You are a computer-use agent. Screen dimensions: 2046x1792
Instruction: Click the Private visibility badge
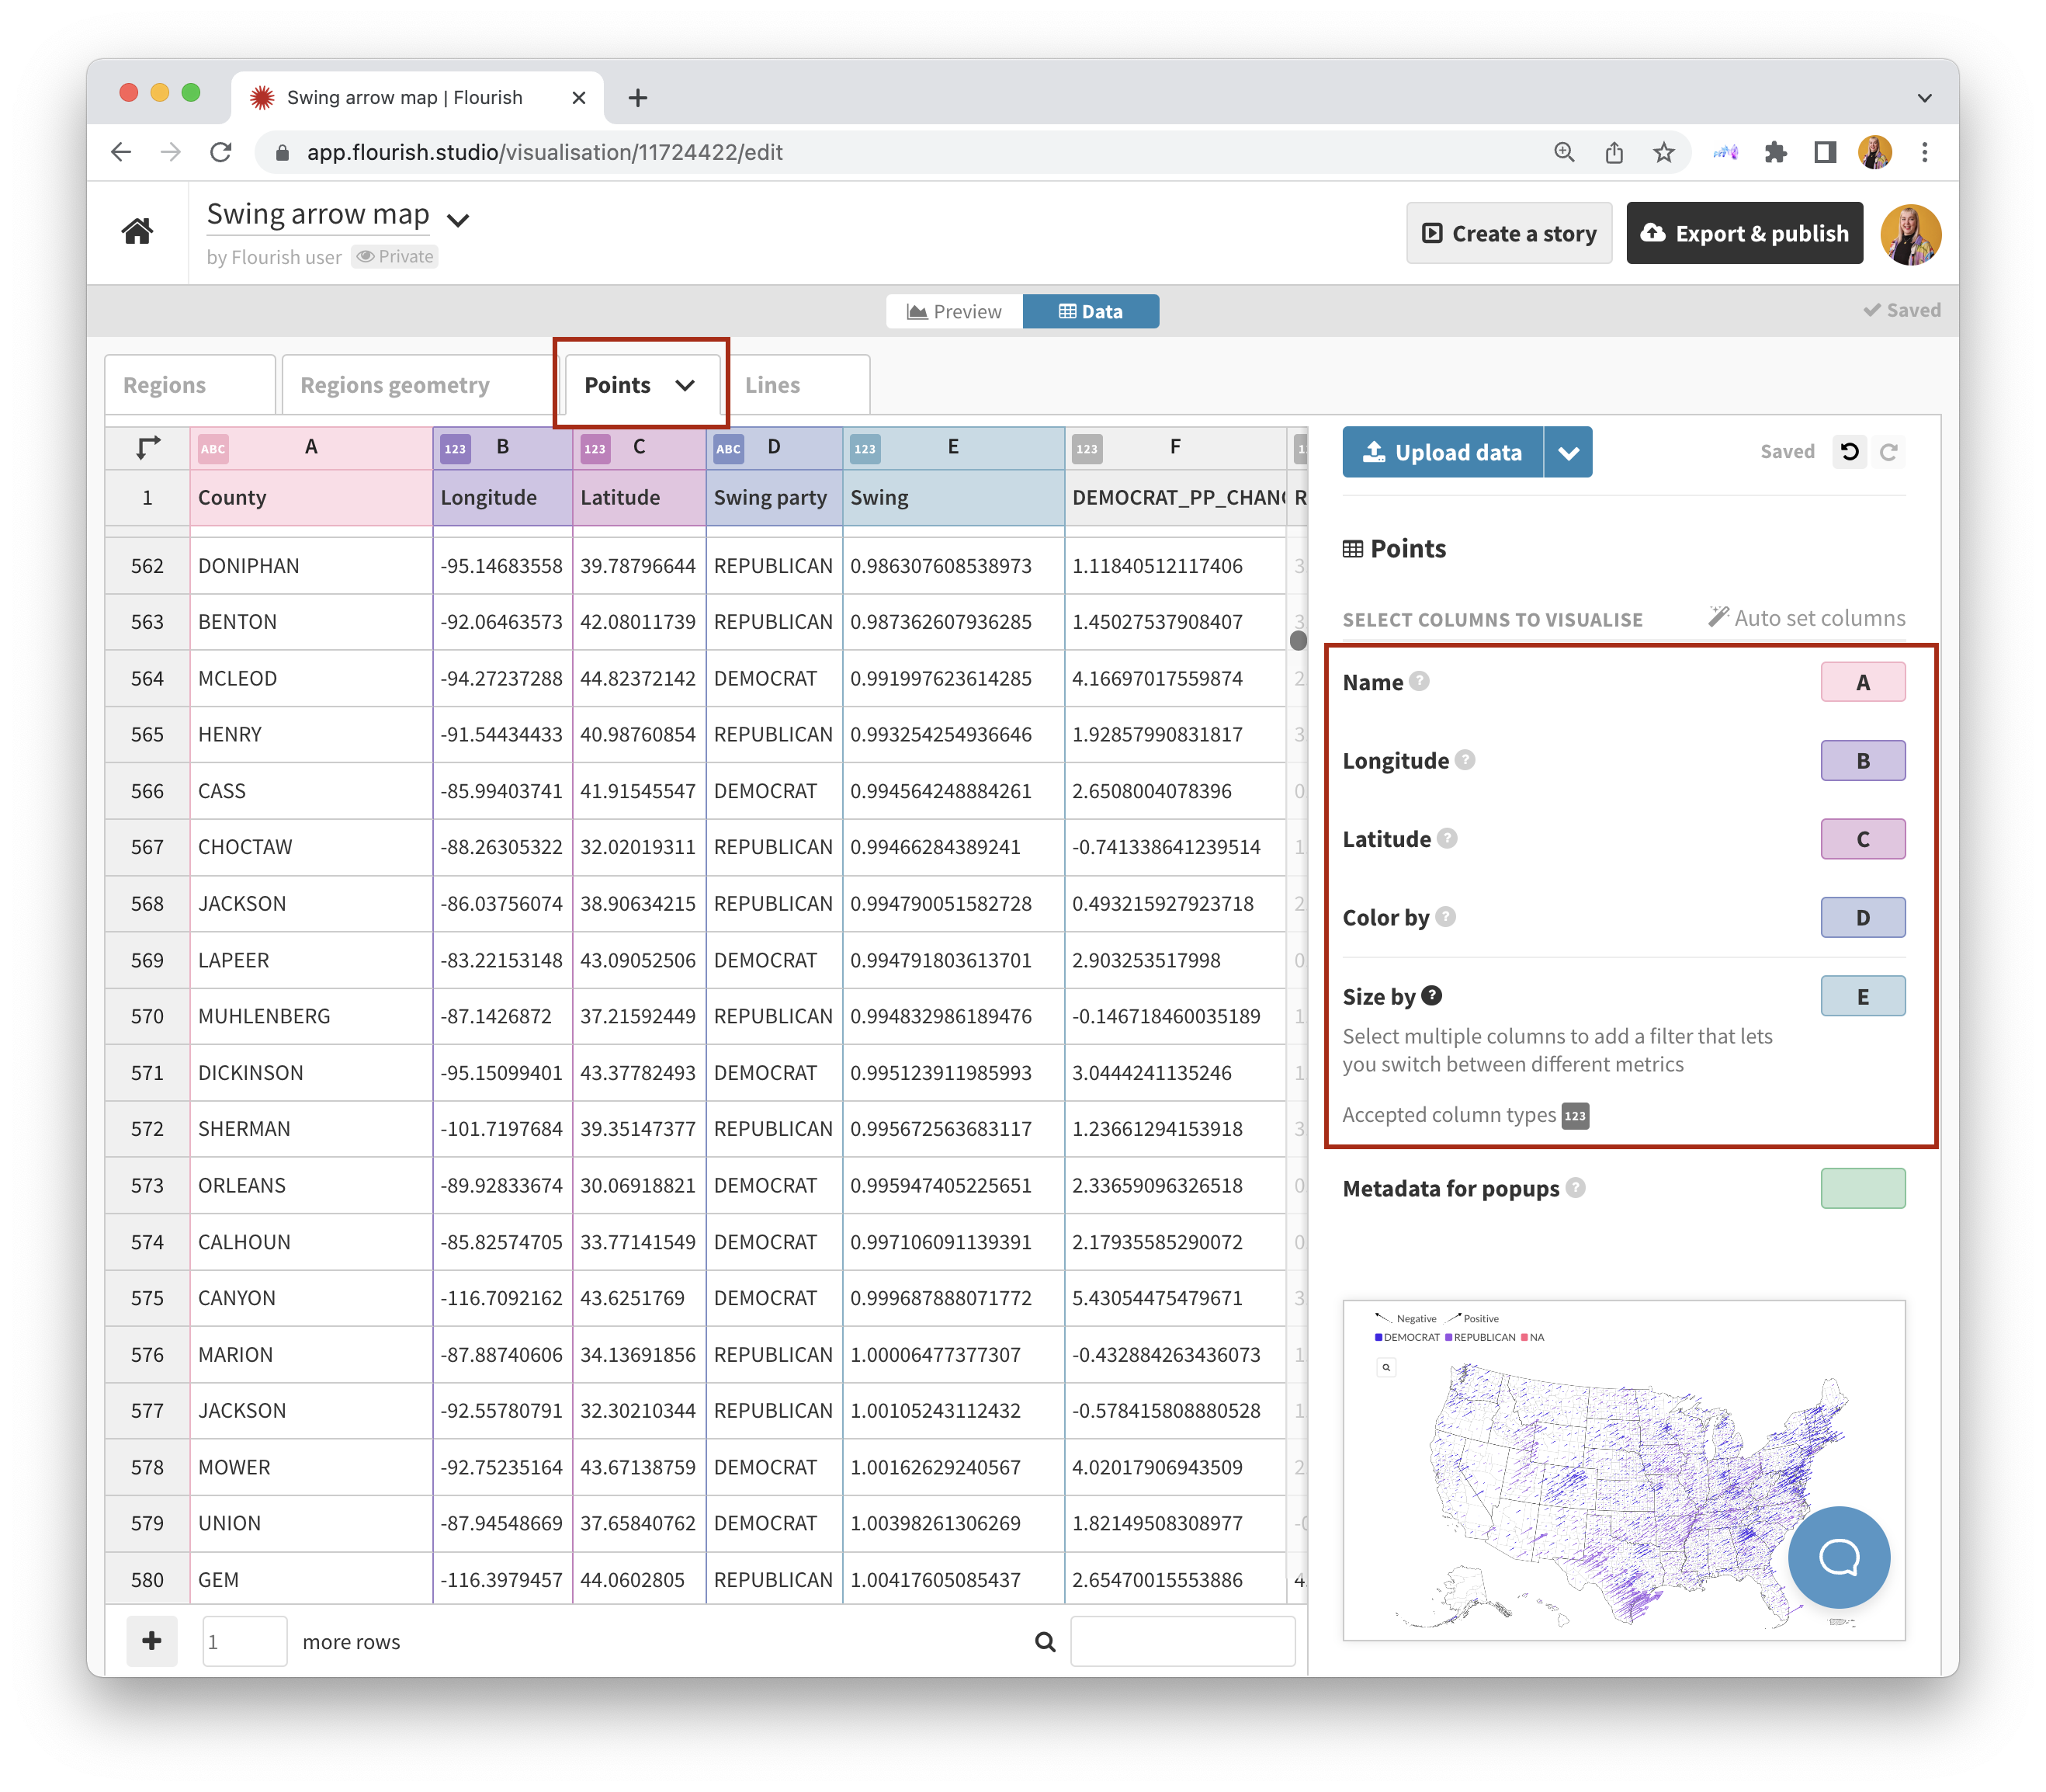click(x=396, y=257)
